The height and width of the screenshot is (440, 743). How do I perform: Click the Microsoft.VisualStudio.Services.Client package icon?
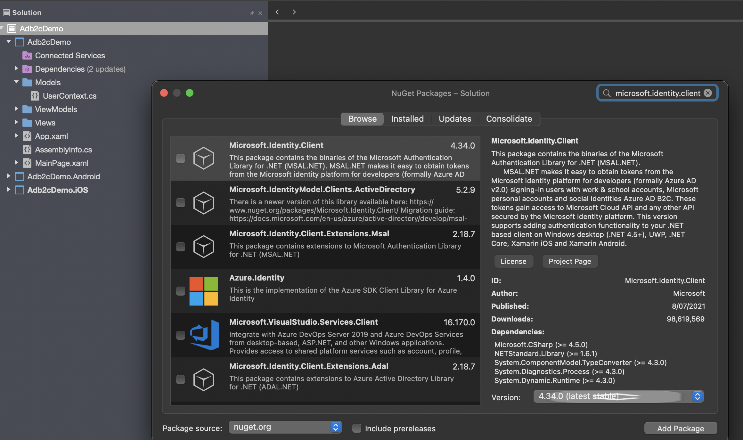pyautogui.click(x=204, y=335)
